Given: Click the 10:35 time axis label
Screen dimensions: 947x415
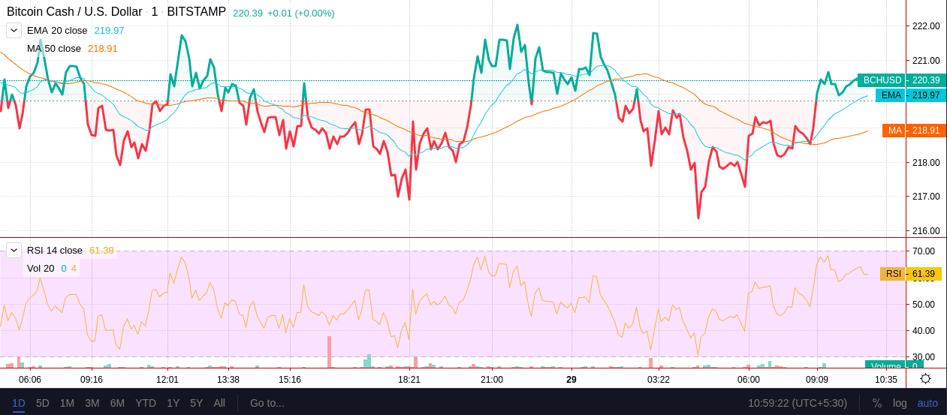Looking at the screenshot, I should [886, 380].
